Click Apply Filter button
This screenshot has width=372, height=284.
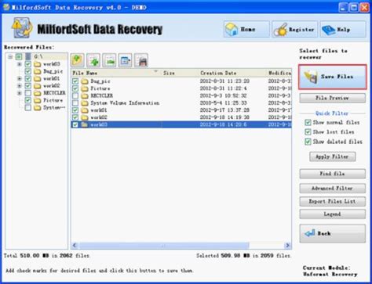pos(333,156)
